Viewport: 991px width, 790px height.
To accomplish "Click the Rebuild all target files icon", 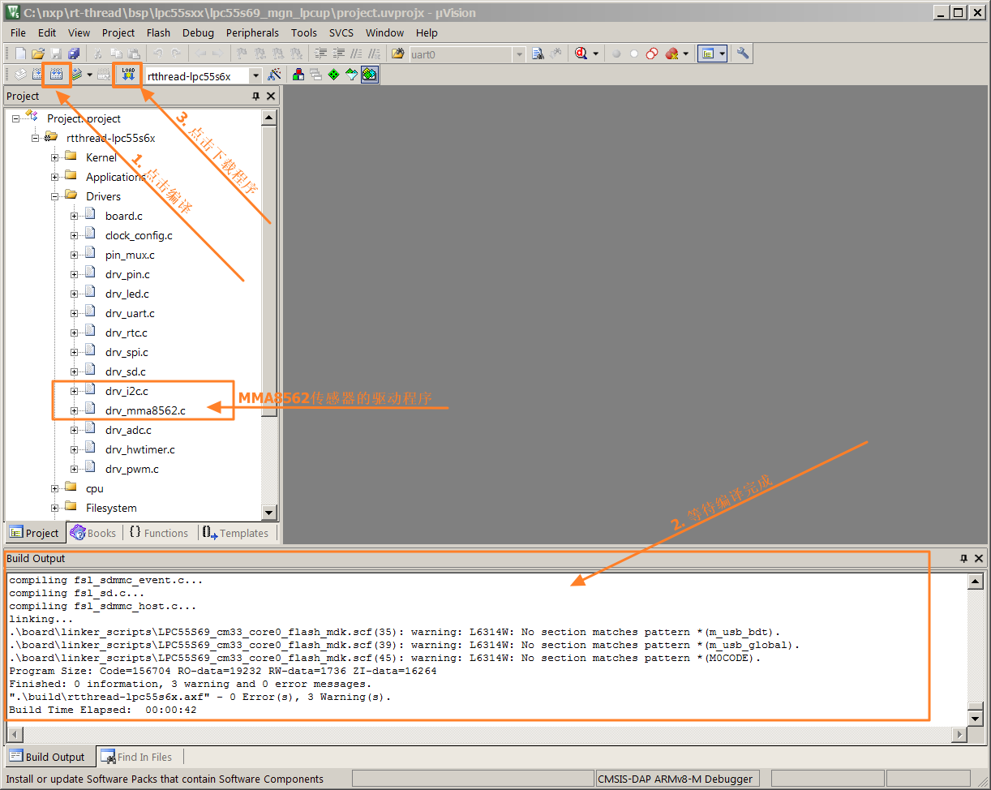I will [56, 75].
